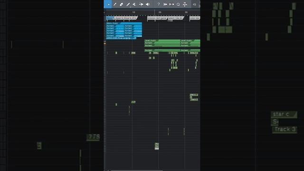Toggle the autoscroll icon in toolbar
Image resolution: width=304 pixels, height=171 pixels.
(185, 4)
